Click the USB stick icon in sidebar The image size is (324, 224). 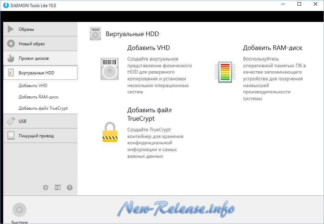[x=11, y=121]
